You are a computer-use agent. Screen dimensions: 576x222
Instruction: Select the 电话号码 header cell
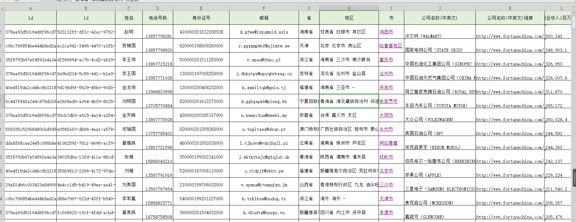click(158, 18)
